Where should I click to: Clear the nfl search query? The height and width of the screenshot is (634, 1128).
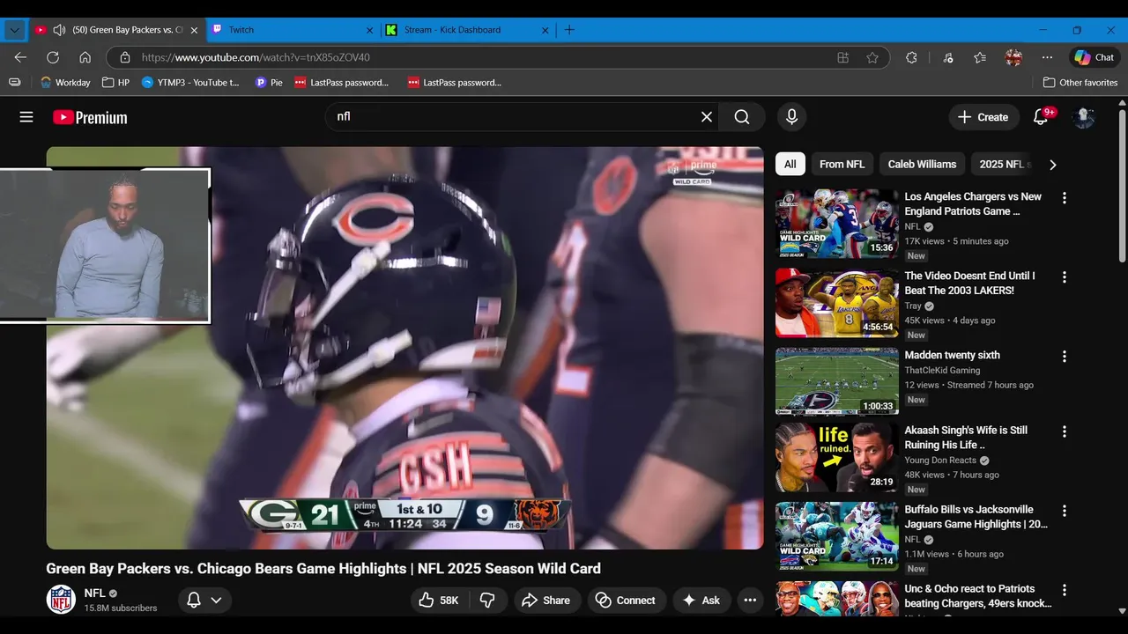(706, 116)
